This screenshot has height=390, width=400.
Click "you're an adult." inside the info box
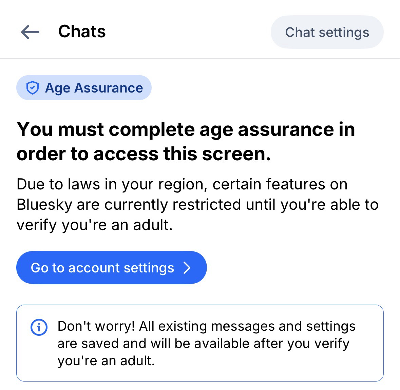[x=106, y=361]
